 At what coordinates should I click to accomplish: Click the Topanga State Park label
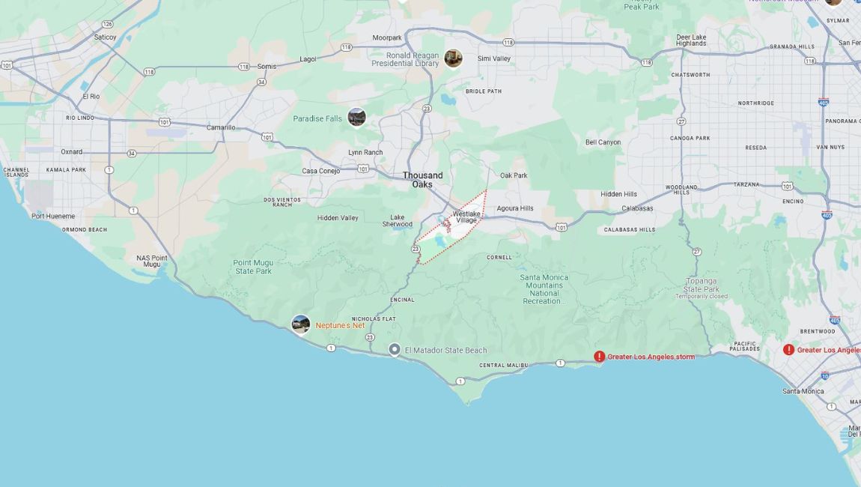click(702, 285)
